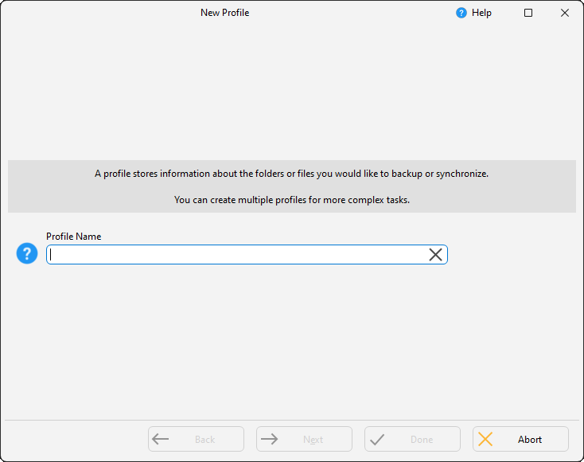Viewport: 584px width, 462px height.
Task: Select the Profile Name field label
Action: [73, 237]
